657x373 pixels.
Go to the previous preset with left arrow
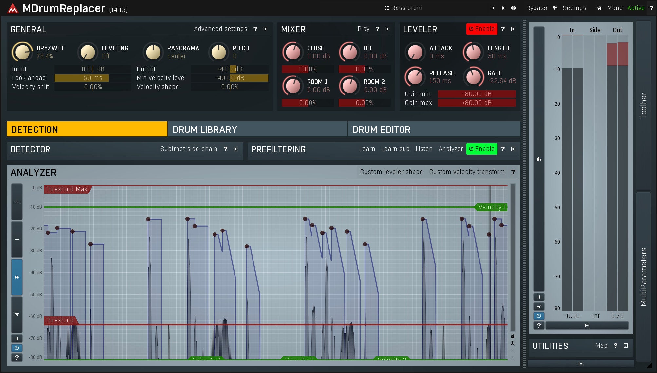[493, 8]
